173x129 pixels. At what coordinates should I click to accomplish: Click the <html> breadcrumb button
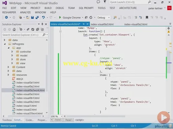(58, 120)
